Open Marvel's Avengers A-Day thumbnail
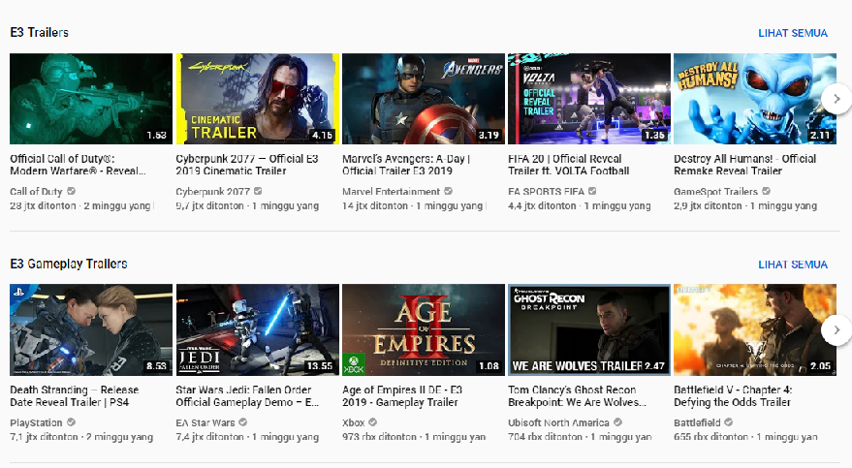This screenshot has width=852, height=468. 424,99
